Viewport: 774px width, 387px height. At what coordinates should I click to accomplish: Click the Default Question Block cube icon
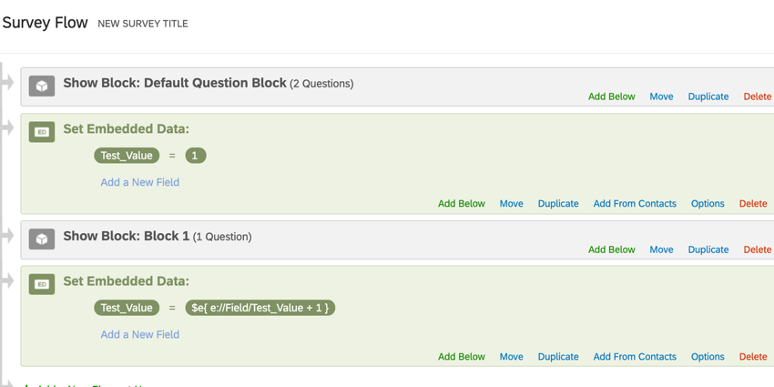(42, 86)
